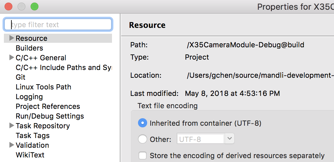Screen dimensions: 334x162
Task: Open Linux Tools Path settings
Action: 43,87
